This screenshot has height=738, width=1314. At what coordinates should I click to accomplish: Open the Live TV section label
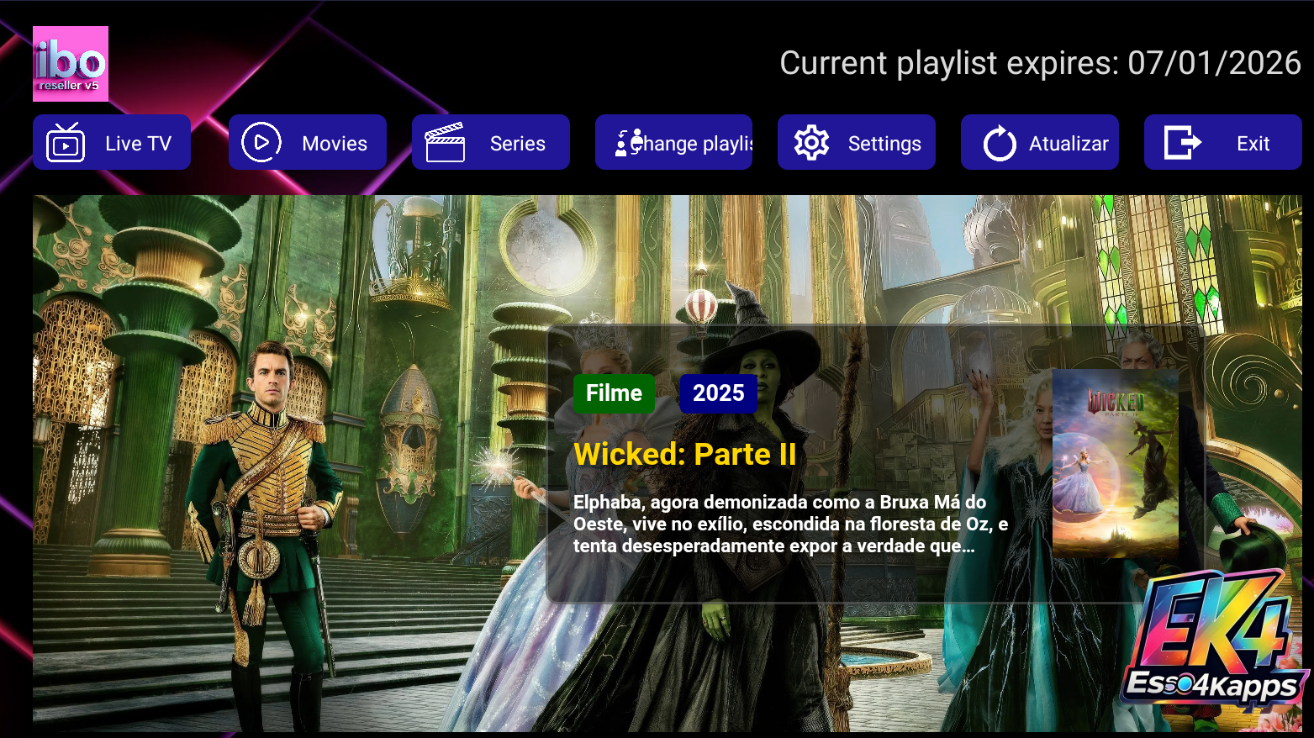pos(138,144)
